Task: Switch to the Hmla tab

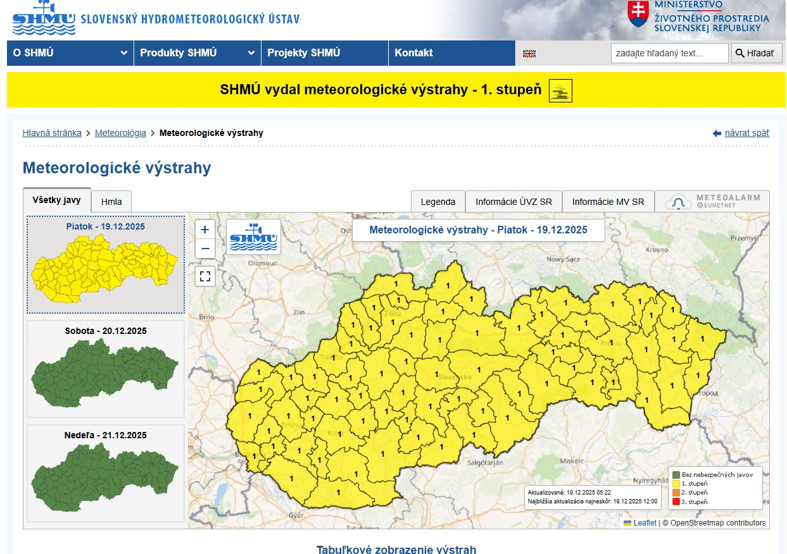Action: pyautogui.click(x=111, y=202)
